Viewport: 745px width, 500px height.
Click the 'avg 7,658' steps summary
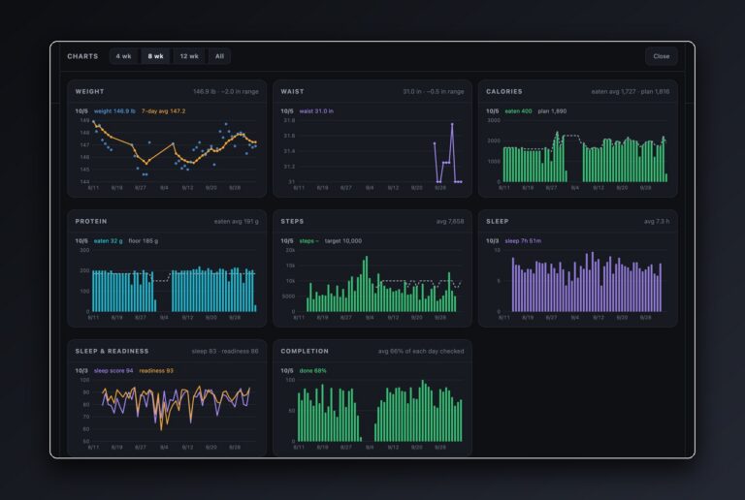[450, 222]
